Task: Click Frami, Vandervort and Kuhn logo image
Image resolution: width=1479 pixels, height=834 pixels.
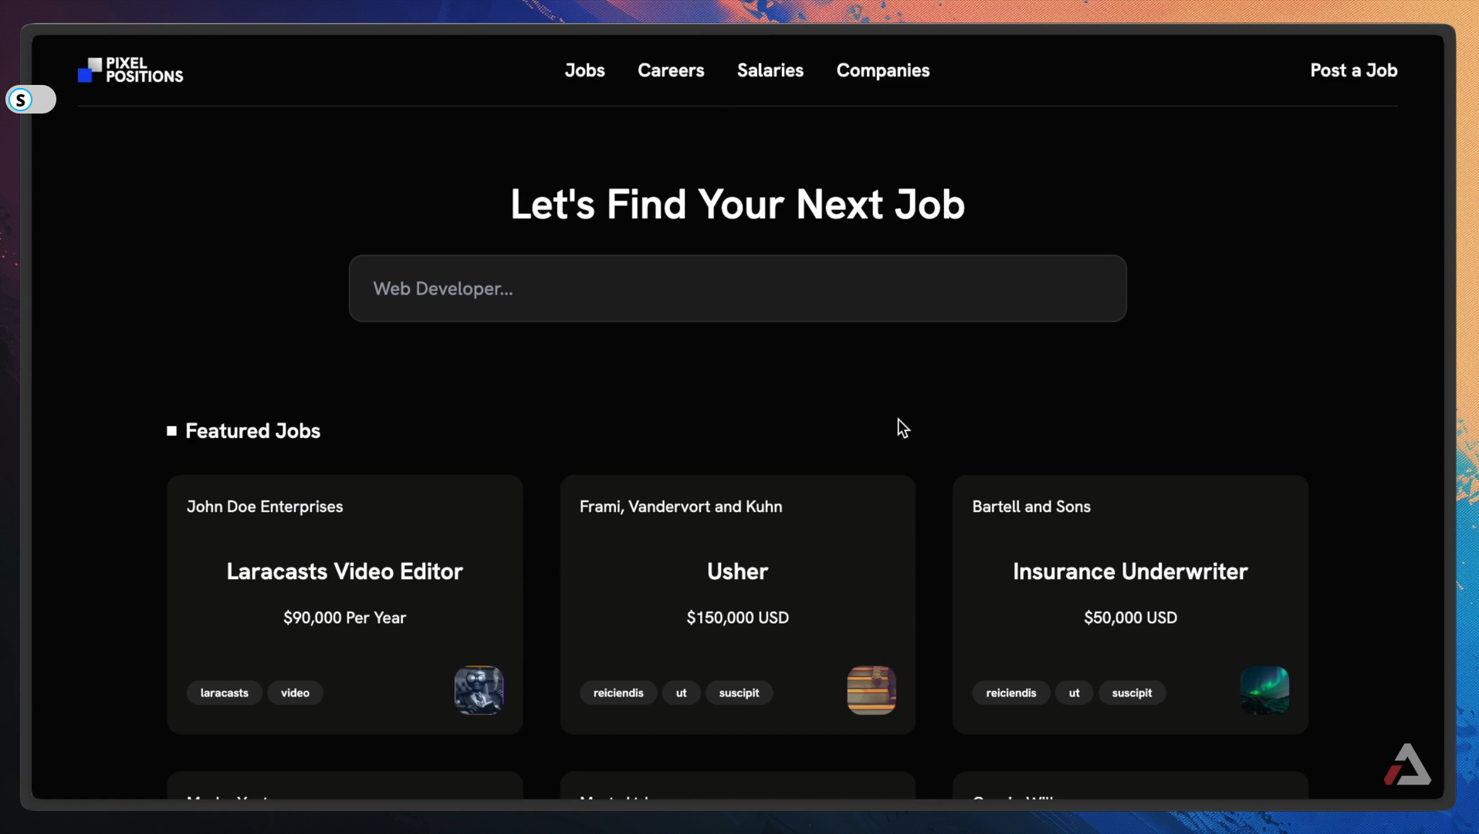Action: [871, 690]
